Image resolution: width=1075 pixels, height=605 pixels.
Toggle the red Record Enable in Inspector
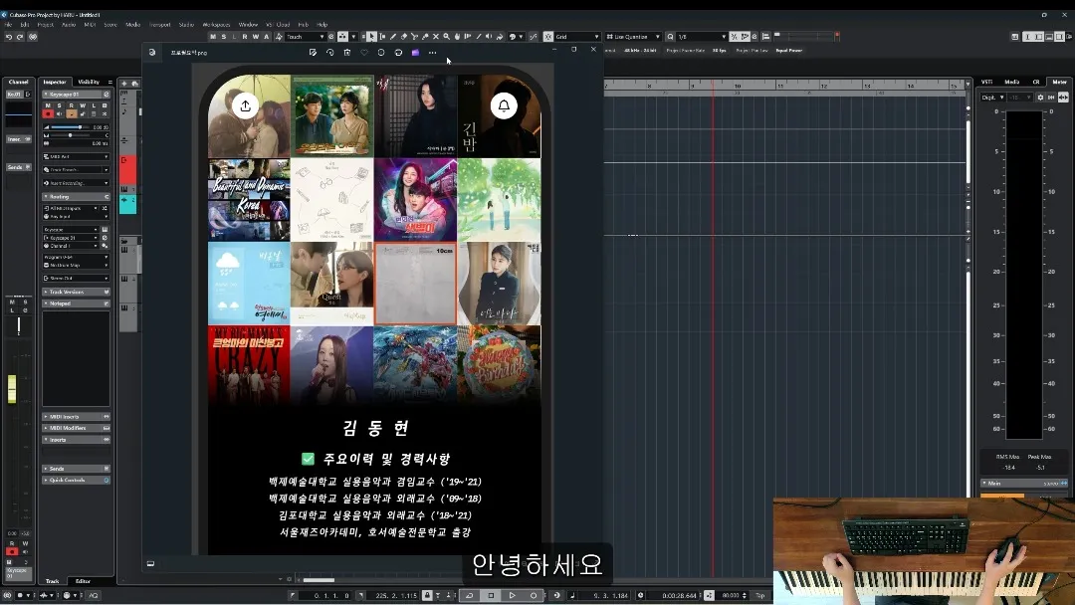[x=48, y=113]
